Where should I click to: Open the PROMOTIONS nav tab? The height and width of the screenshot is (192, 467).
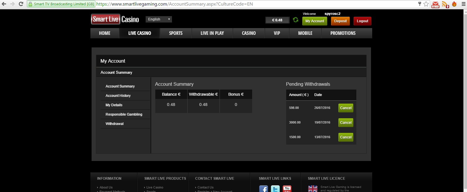343,33
